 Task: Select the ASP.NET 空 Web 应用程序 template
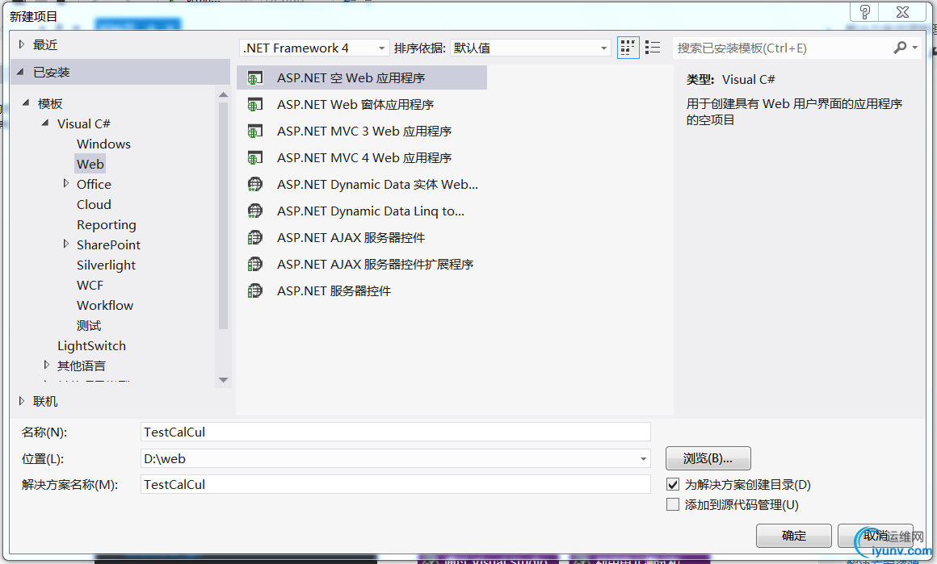coord(362,78)
